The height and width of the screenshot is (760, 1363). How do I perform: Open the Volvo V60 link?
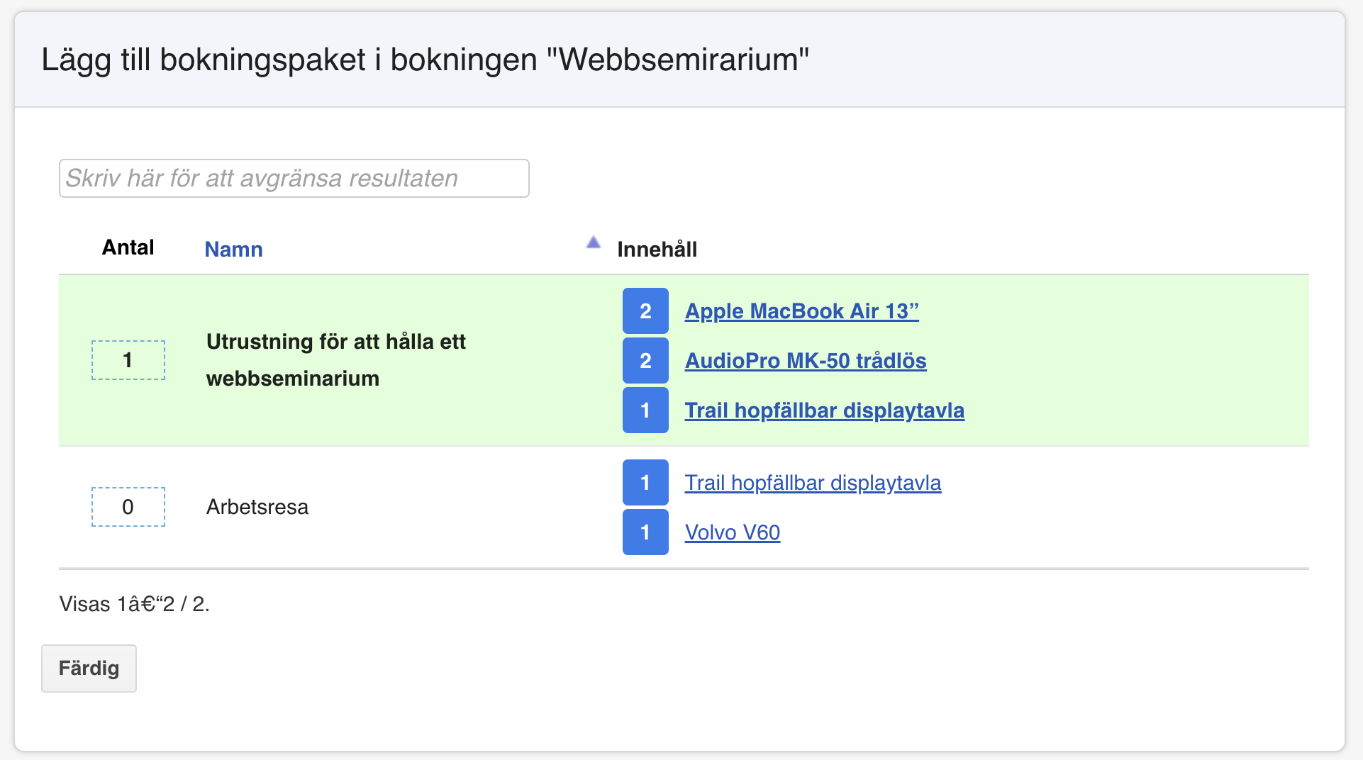[x=733, y=532]
